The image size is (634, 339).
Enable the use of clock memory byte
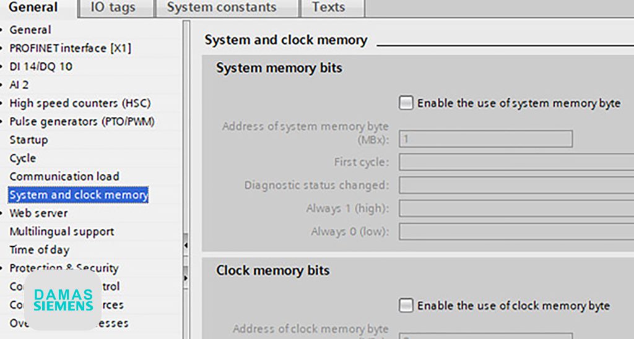point(406,306)
